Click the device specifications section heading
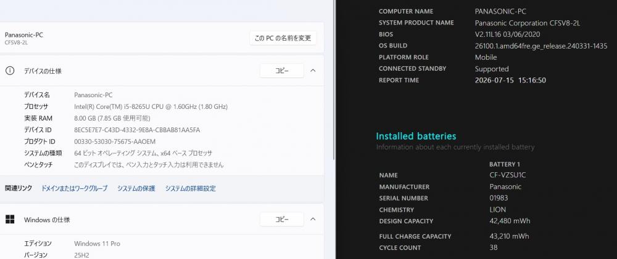Image resolution: width=617 pixels, height=259 pixels. pos(43,71)
